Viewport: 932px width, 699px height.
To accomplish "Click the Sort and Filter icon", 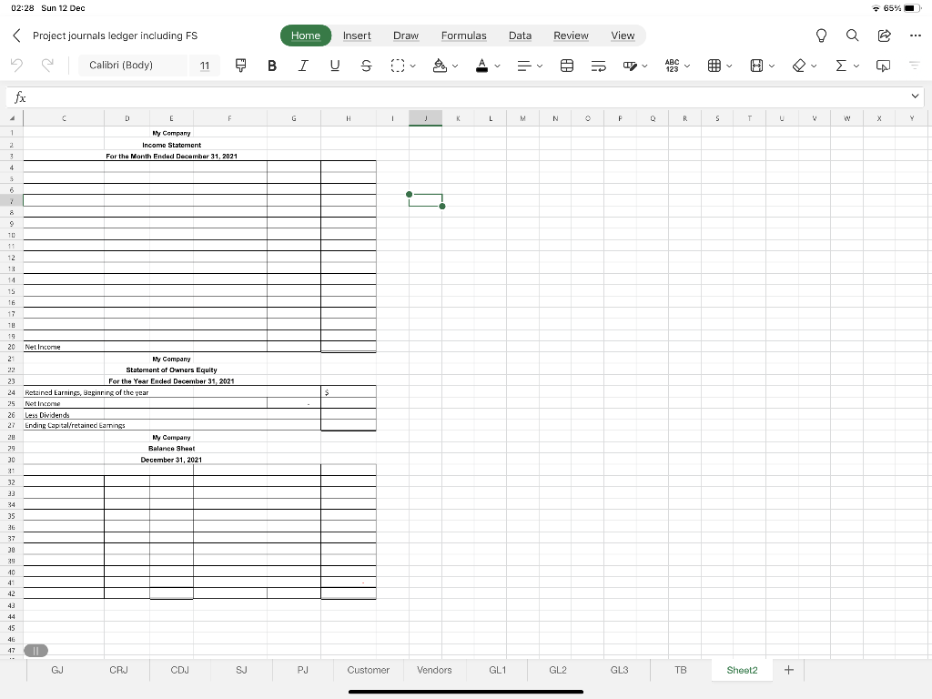I will tap(914, 66).
